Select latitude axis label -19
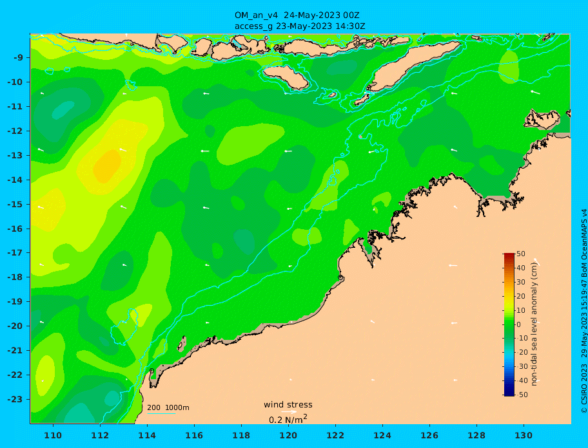The image size is (588, 448). 15,302
